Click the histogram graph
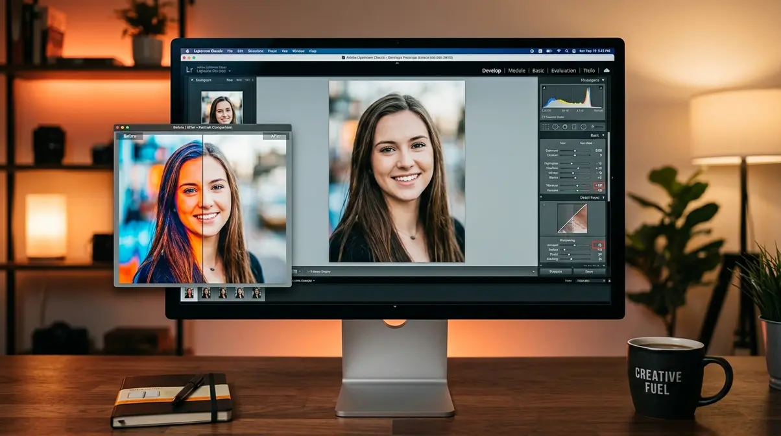The image size is (781, 436). (573, 97)
